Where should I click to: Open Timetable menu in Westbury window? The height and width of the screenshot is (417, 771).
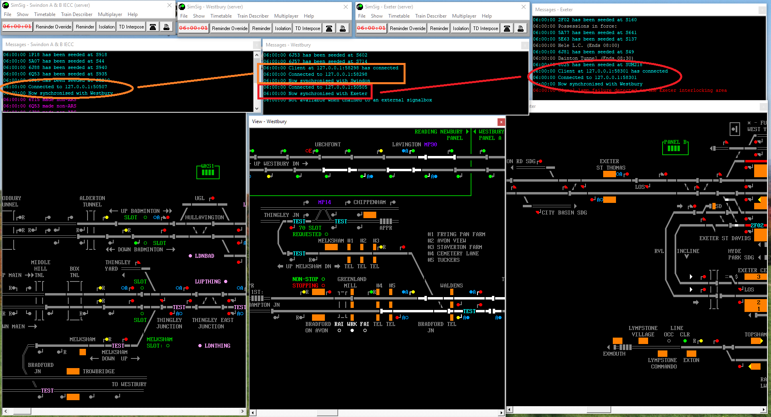[x=221, y=16]
